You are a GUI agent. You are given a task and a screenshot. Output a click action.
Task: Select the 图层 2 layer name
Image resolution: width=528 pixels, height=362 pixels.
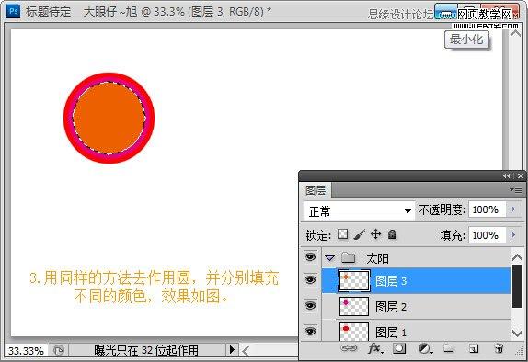tap(391, 307)
